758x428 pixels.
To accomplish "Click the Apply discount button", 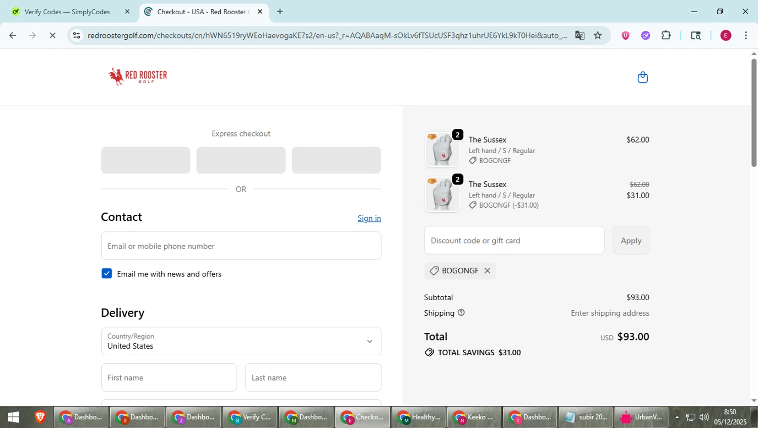I will coord(631,241).
